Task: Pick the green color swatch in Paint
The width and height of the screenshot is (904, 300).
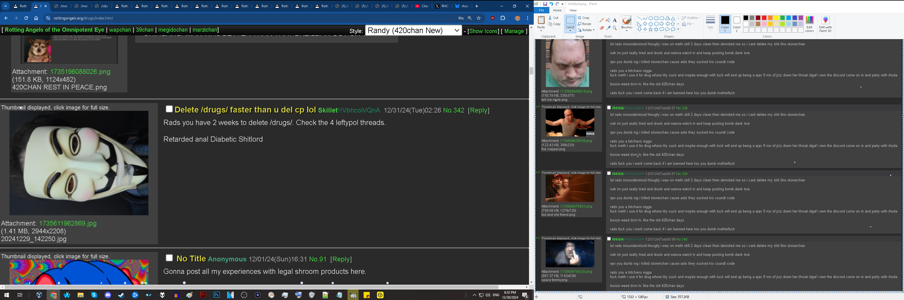Action: 782,18
